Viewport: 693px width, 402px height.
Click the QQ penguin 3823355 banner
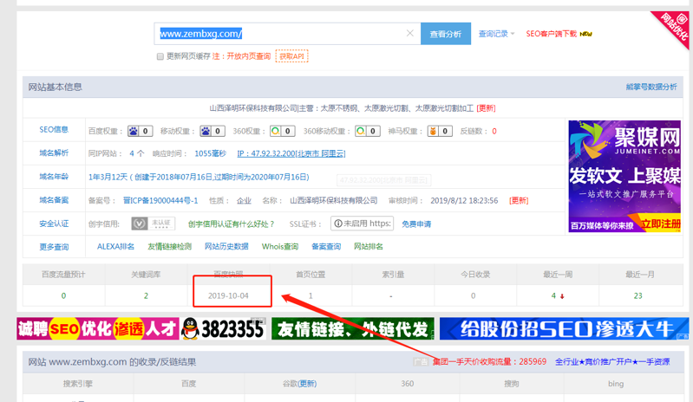point(224,328)
